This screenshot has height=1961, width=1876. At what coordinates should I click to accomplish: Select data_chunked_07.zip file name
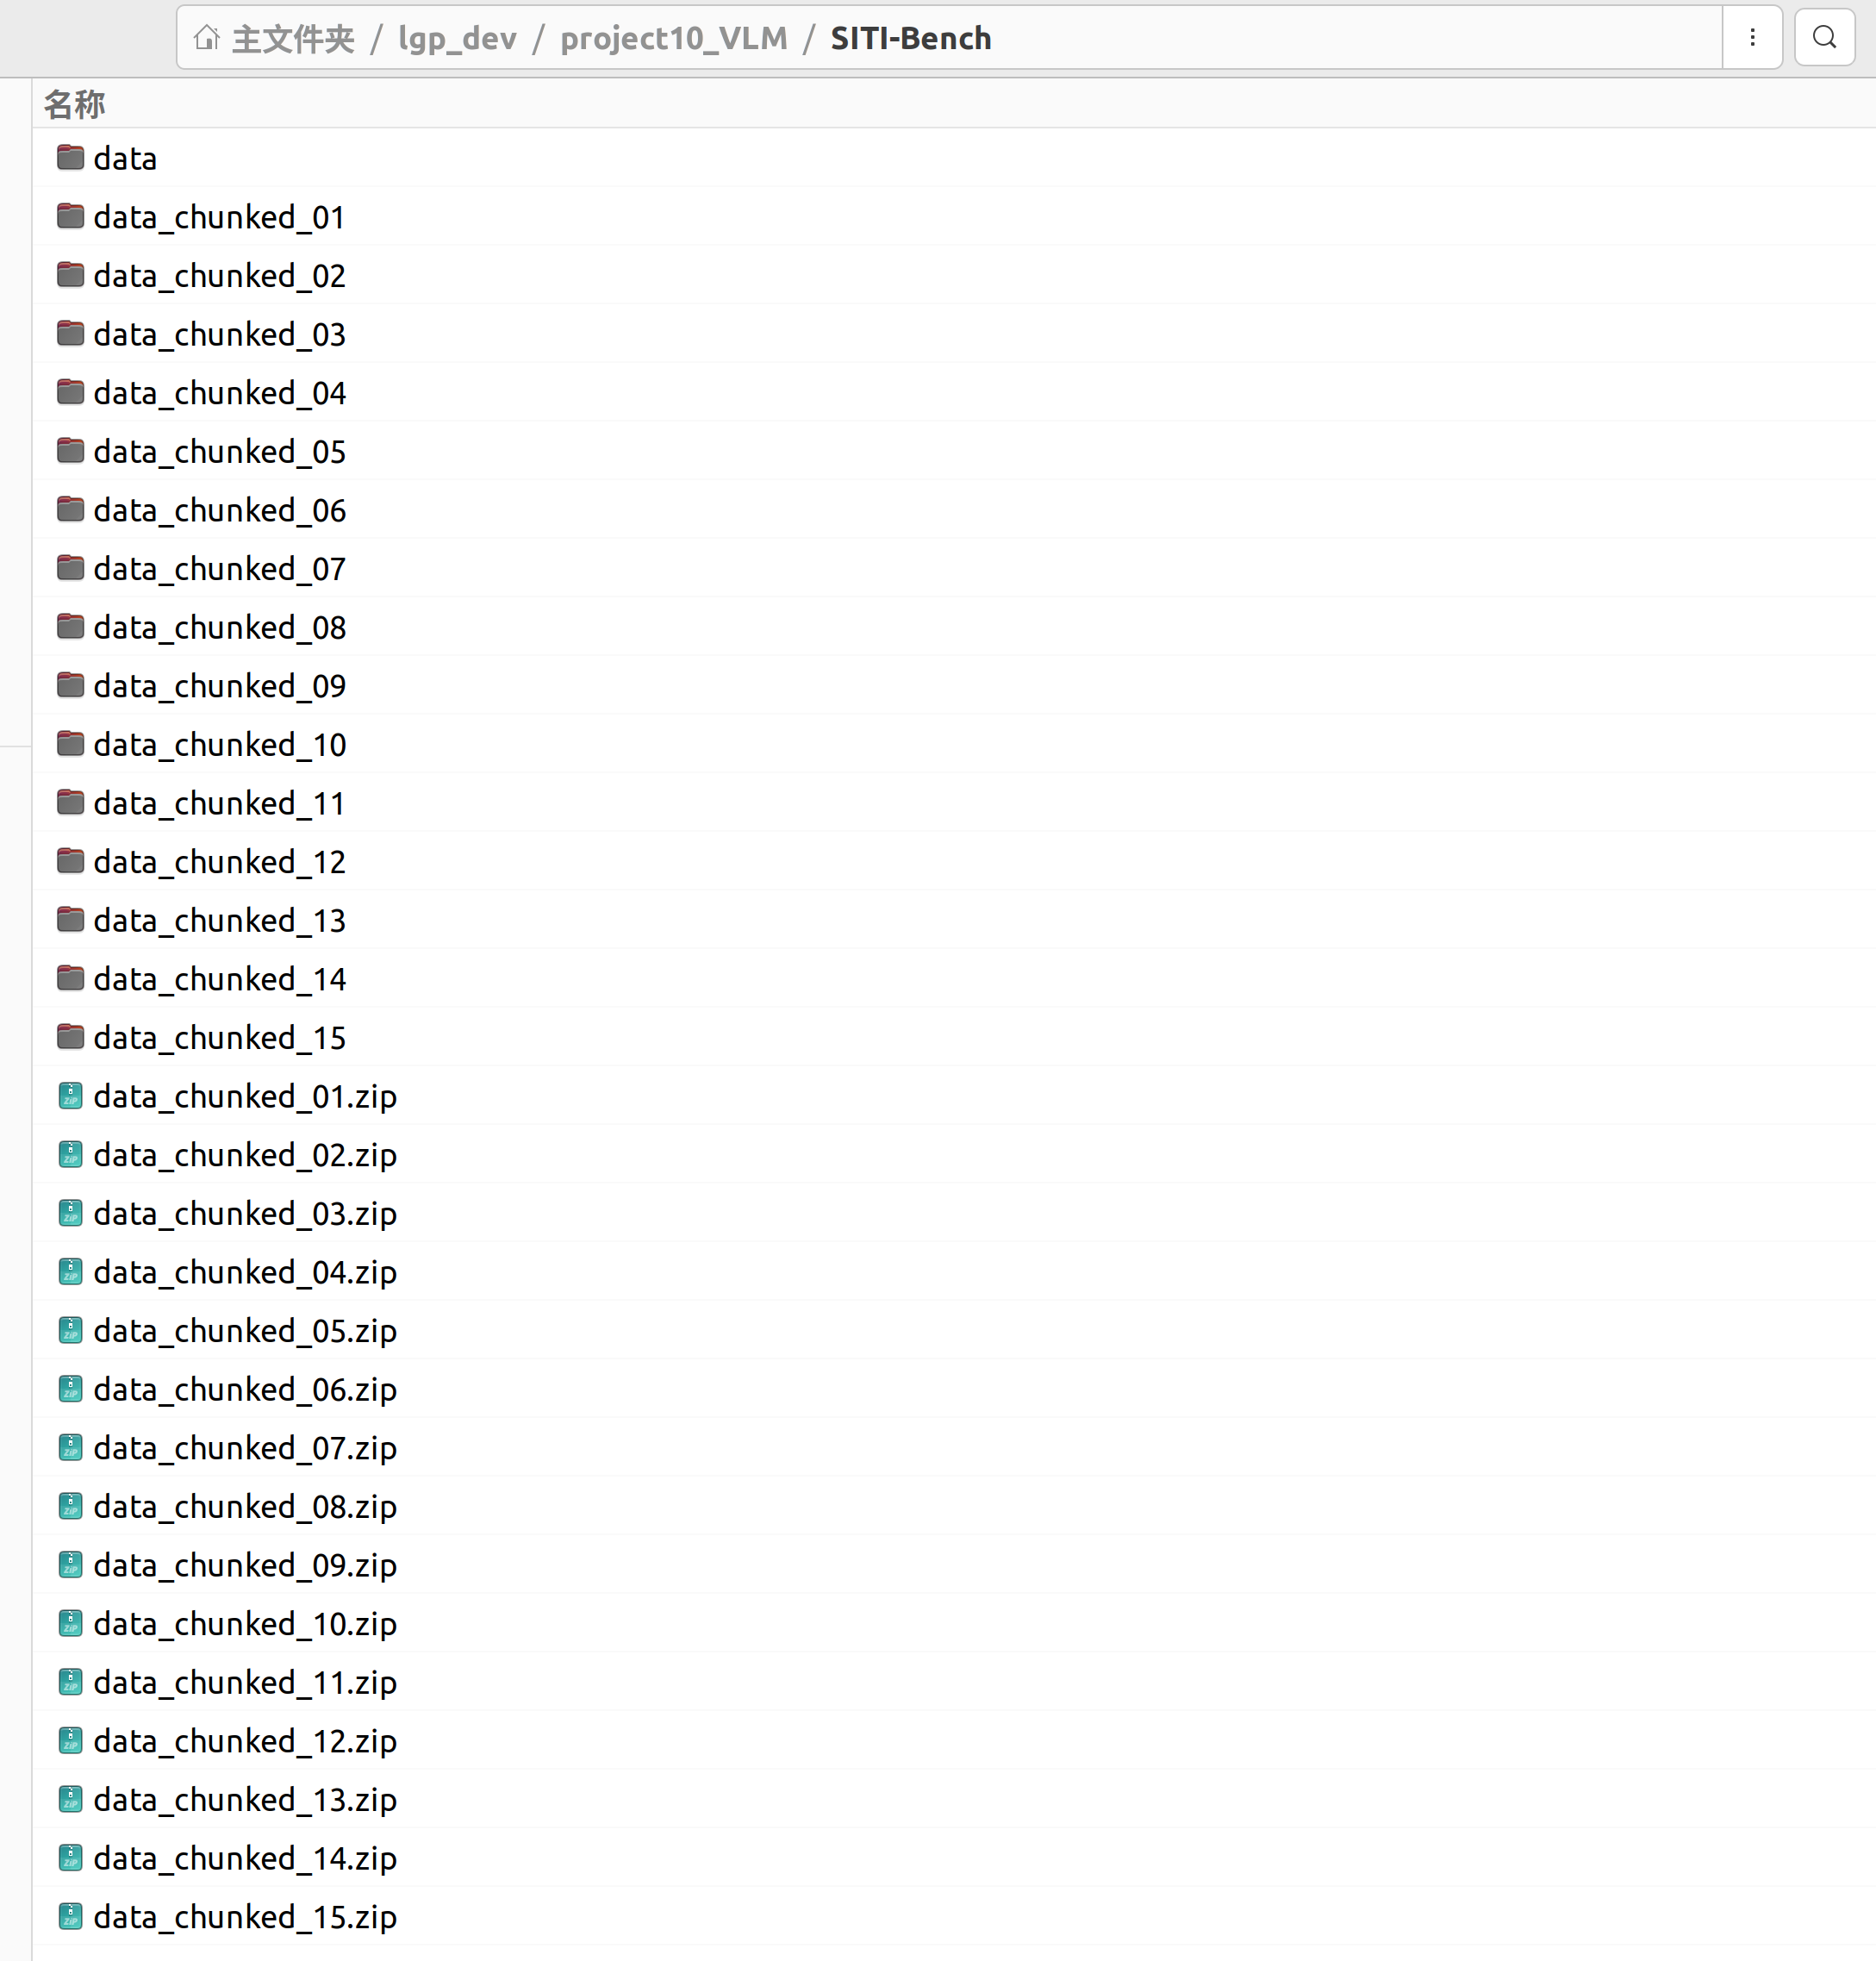coord(245,1449)
